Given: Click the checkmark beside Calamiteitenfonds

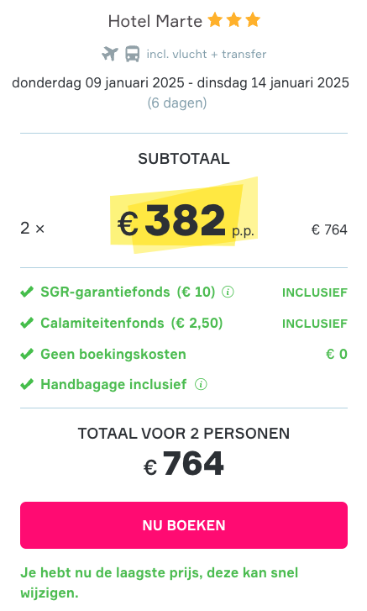Looking at the screenshot, I should coord(27,323).
